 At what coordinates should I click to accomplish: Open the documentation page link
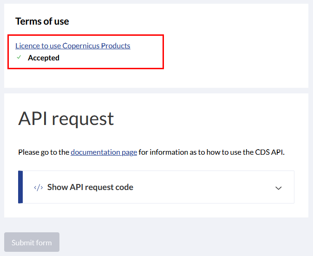tap(104, 152)
